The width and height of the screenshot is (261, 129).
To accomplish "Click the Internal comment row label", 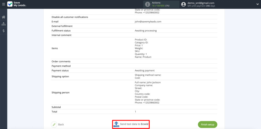I will (61, 35).
